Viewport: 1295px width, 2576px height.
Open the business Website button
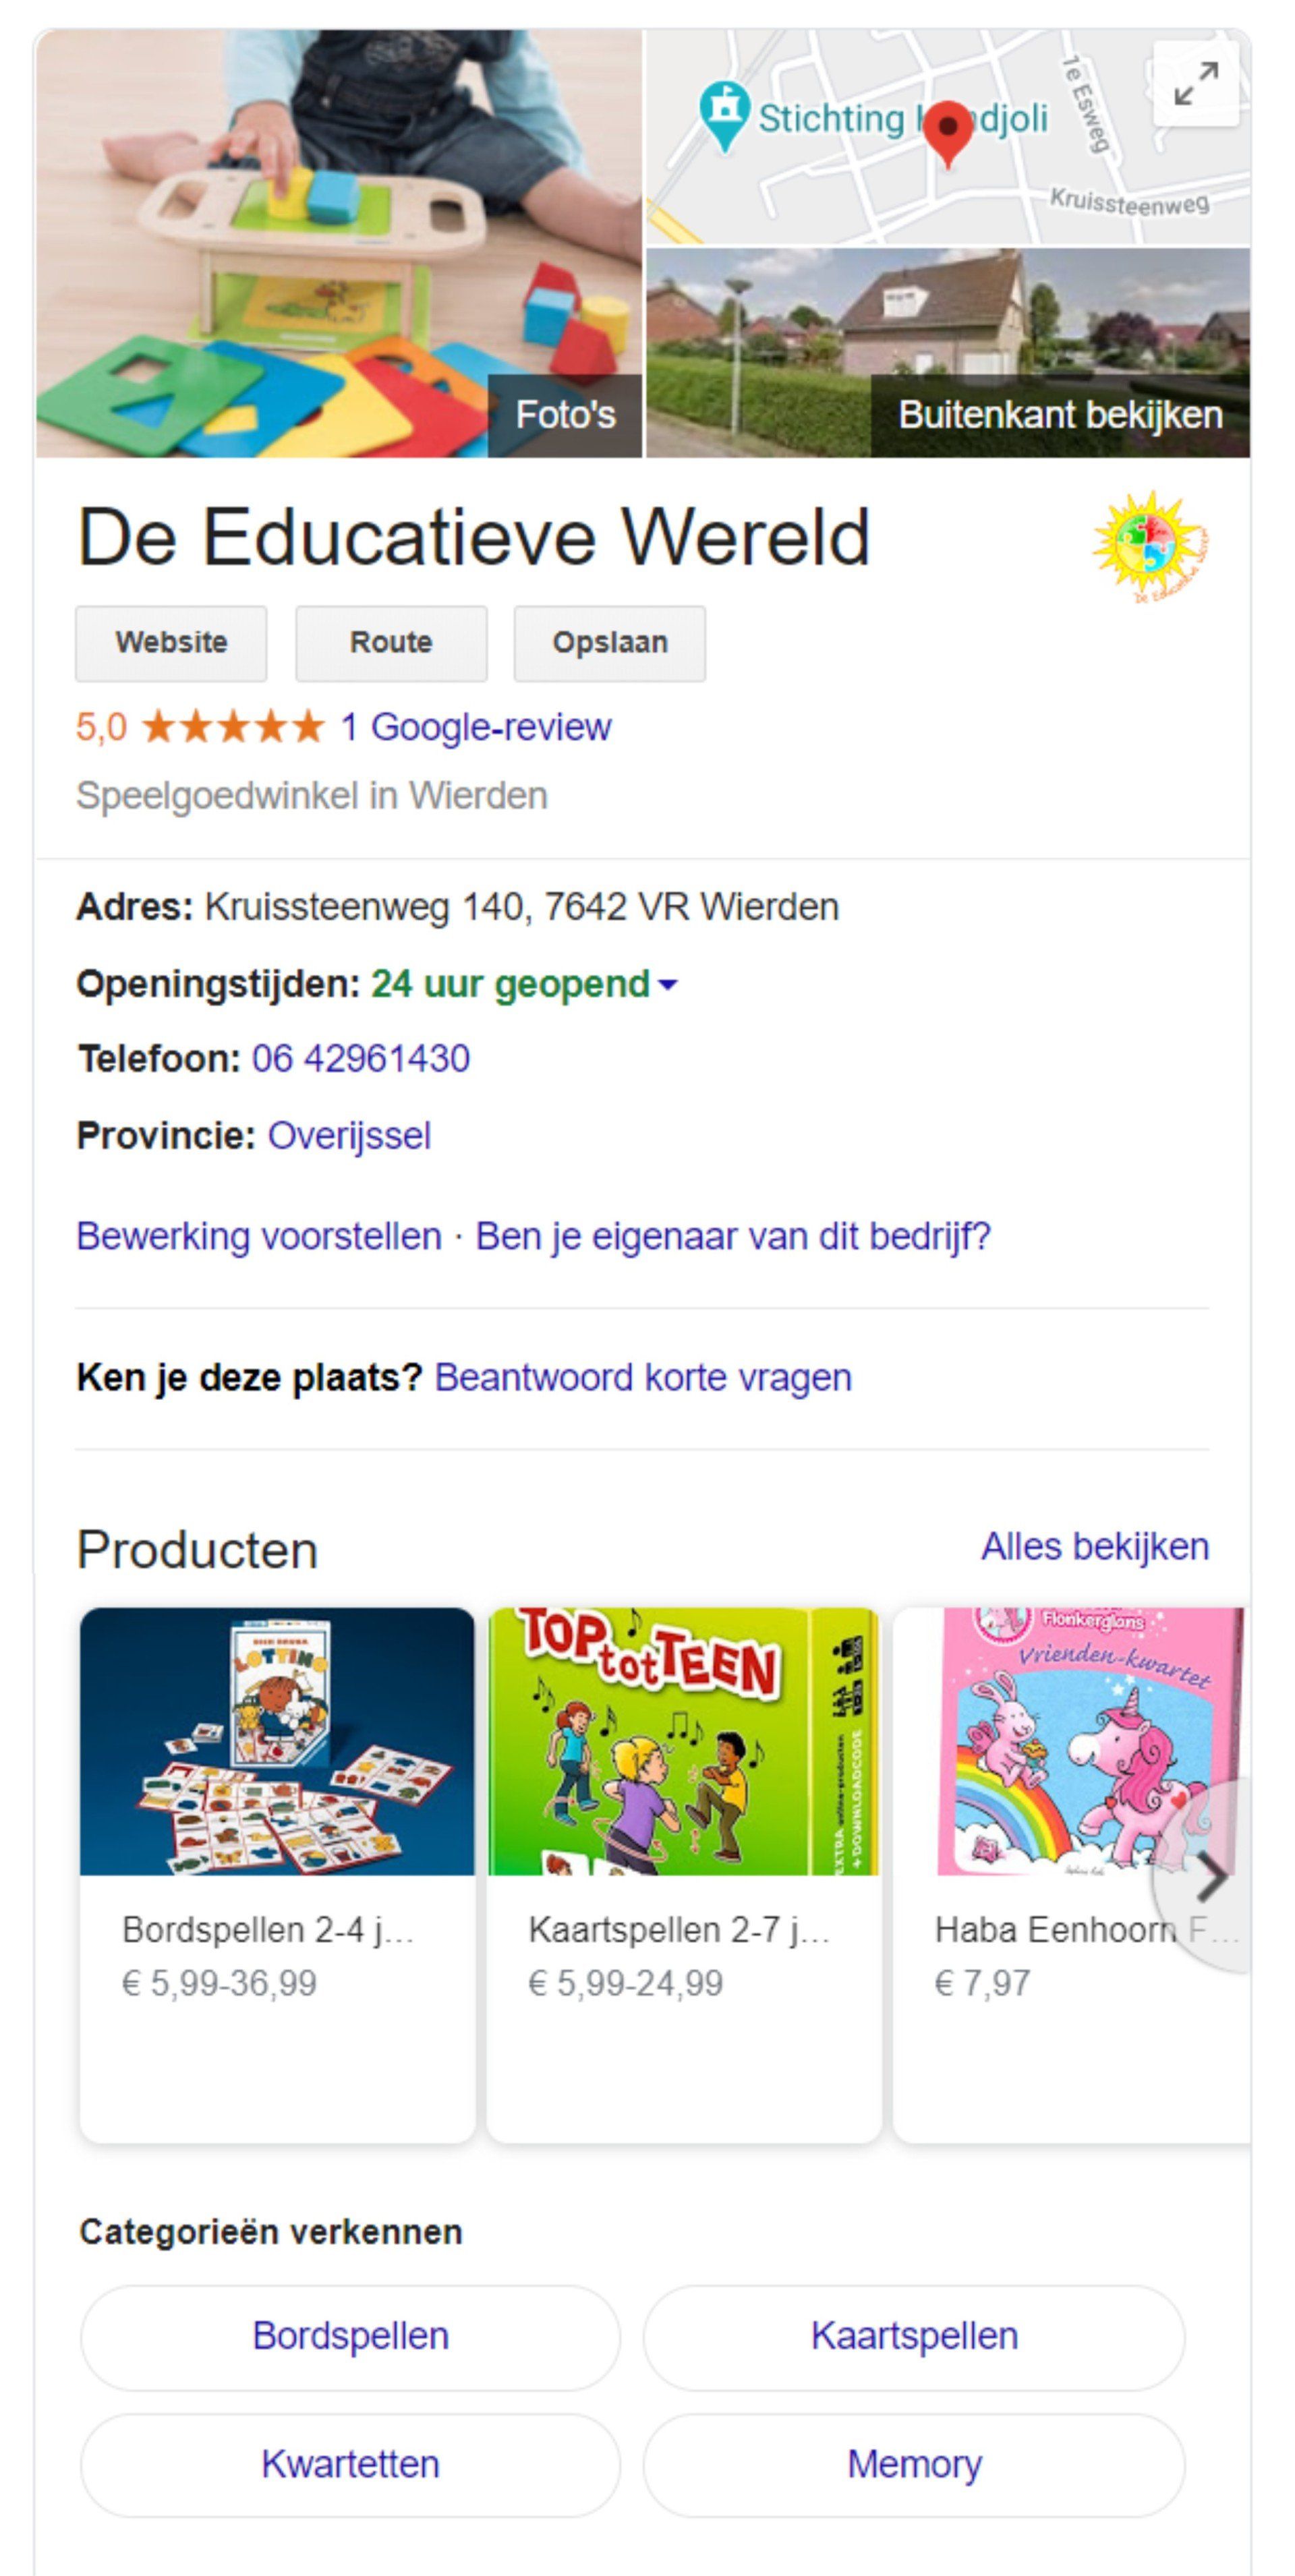click(171, 643)
